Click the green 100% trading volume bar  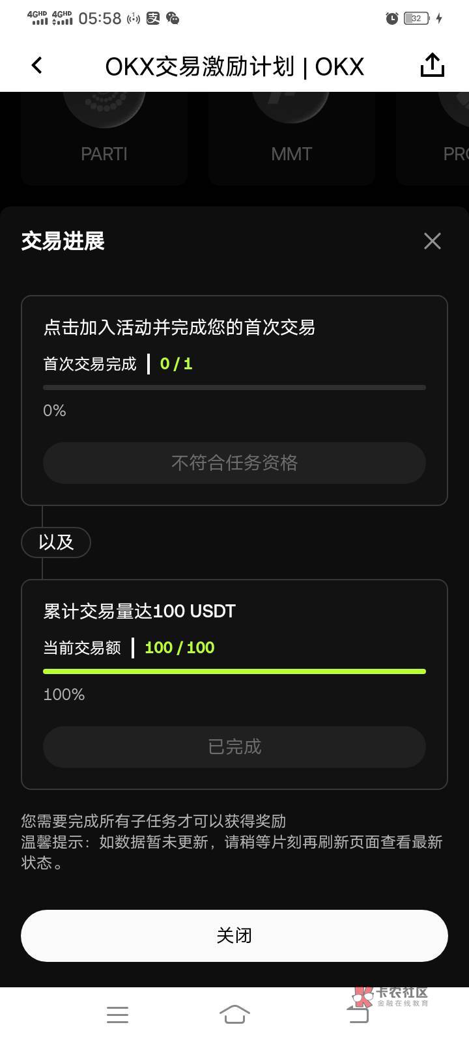point(234,671)
